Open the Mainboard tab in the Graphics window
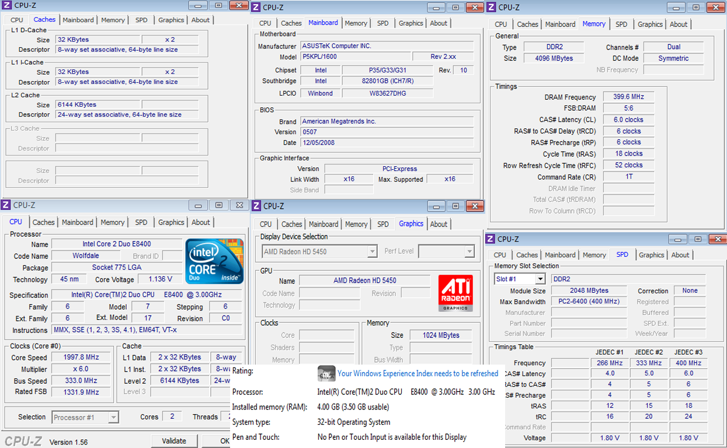Screen dimensions: 727x448 (324, 224)
